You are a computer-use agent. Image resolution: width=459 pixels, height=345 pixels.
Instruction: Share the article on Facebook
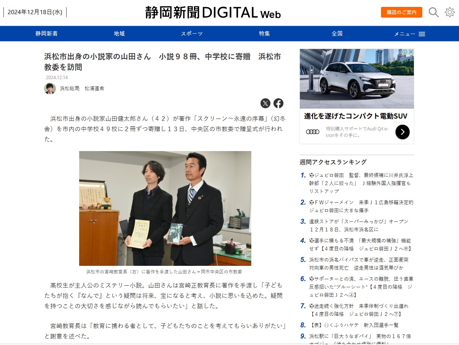pos(278,103)
